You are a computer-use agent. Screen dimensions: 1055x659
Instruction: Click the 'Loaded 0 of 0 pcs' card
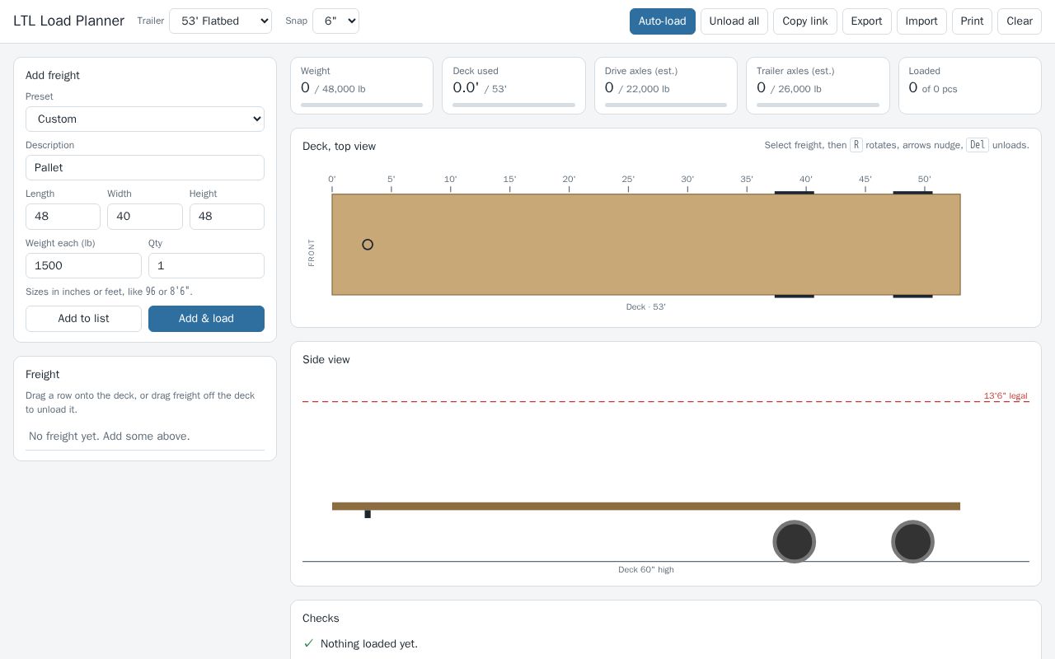coord(970,86)
